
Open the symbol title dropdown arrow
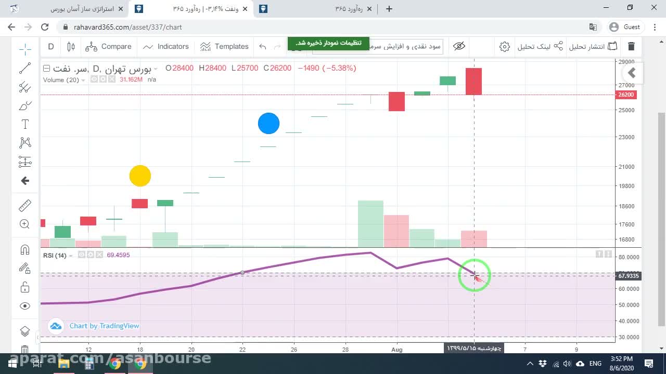click(x=156, y=69)
